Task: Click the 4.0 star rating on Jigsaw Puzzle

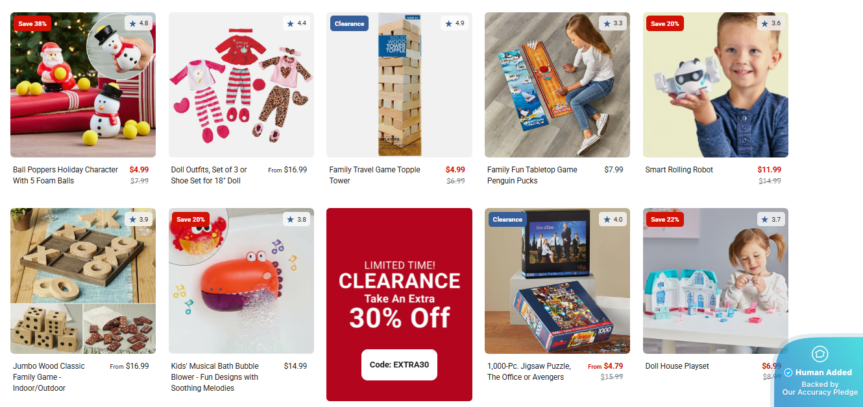Action: click(613, 219)
